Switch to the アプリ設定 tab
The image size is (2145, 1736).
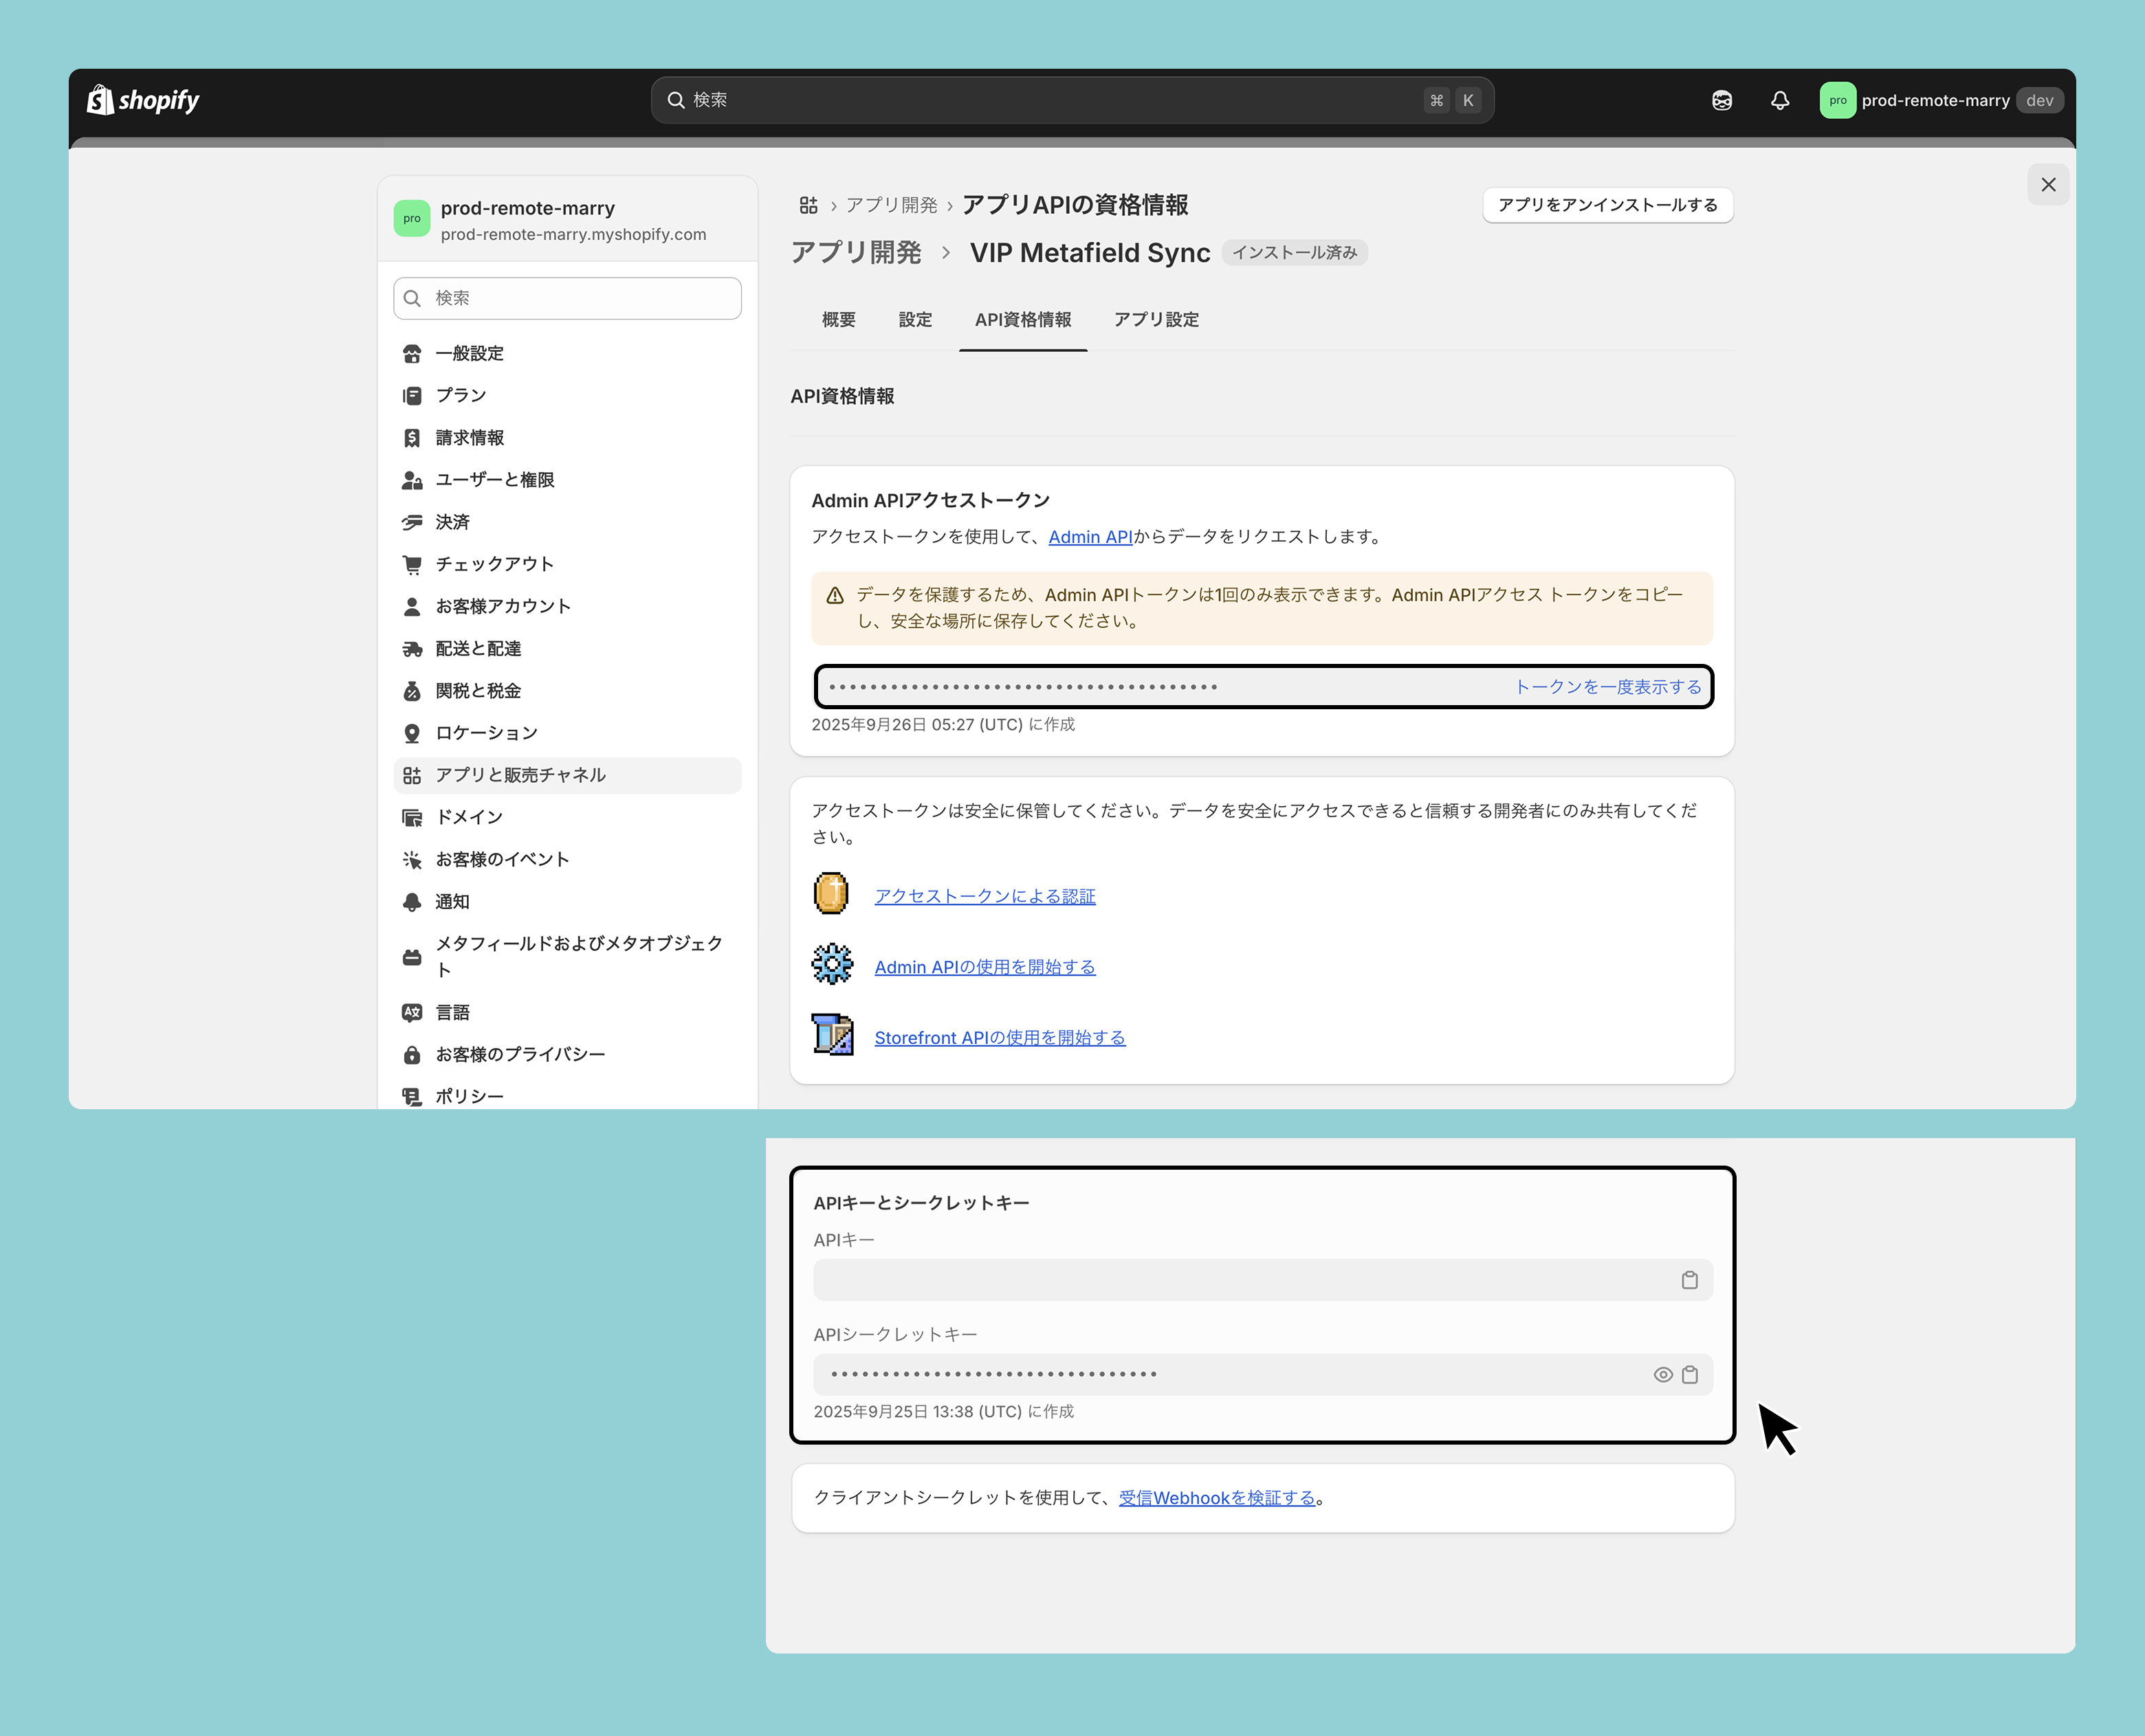[1156, 320]
